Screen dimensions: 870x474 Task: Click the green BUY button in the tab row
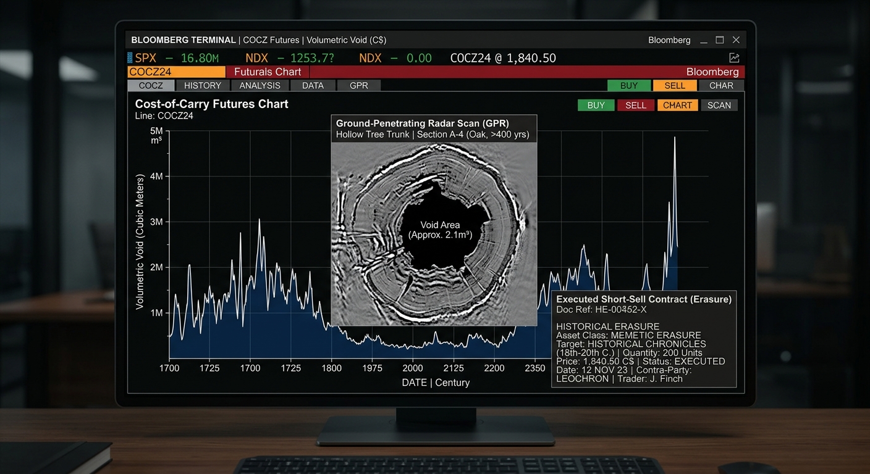pyautogui.click(x=629, y=86)
